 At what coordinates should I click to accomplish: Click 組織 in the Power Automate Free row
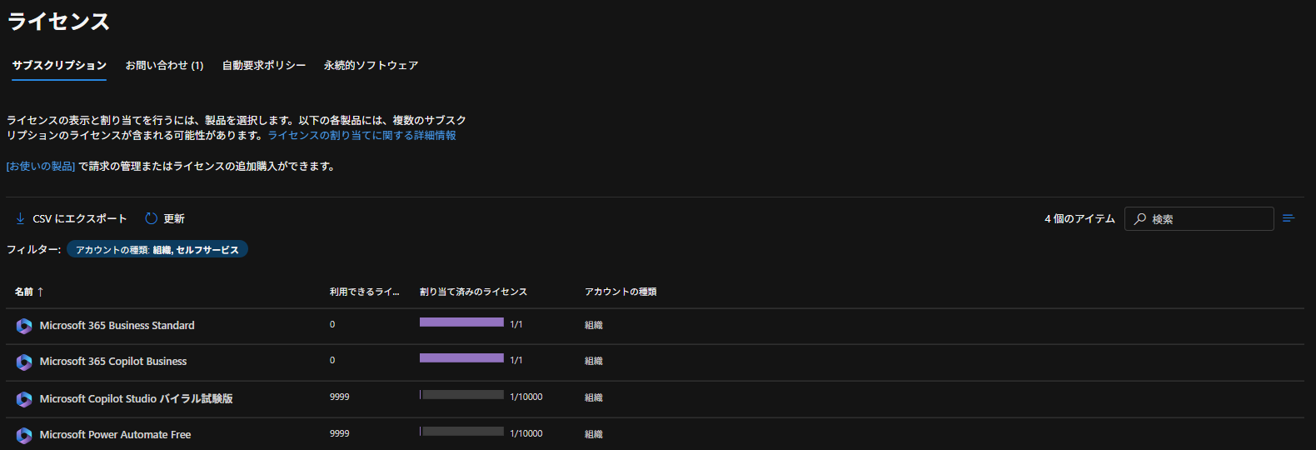(x=593, y=434)
